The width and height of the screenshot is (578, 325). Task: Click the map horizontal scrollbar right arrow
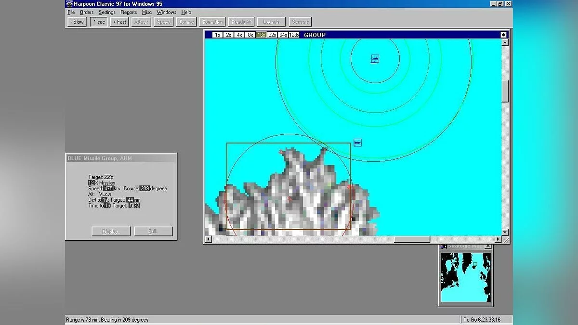(x=498, y=239)
